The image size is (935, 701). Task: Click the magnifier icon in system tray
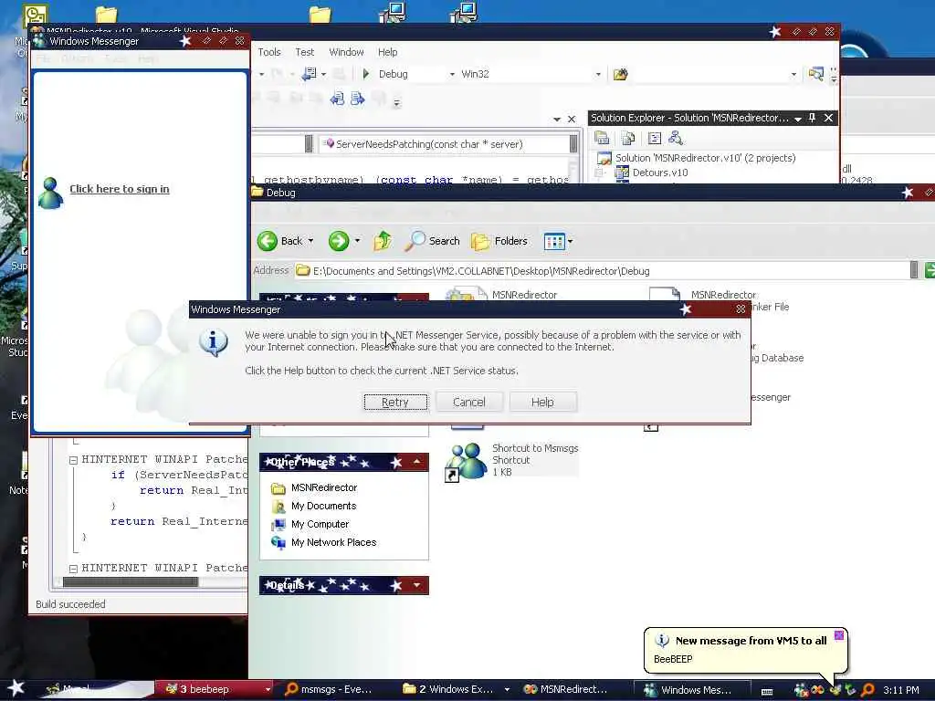pos(867,690)
